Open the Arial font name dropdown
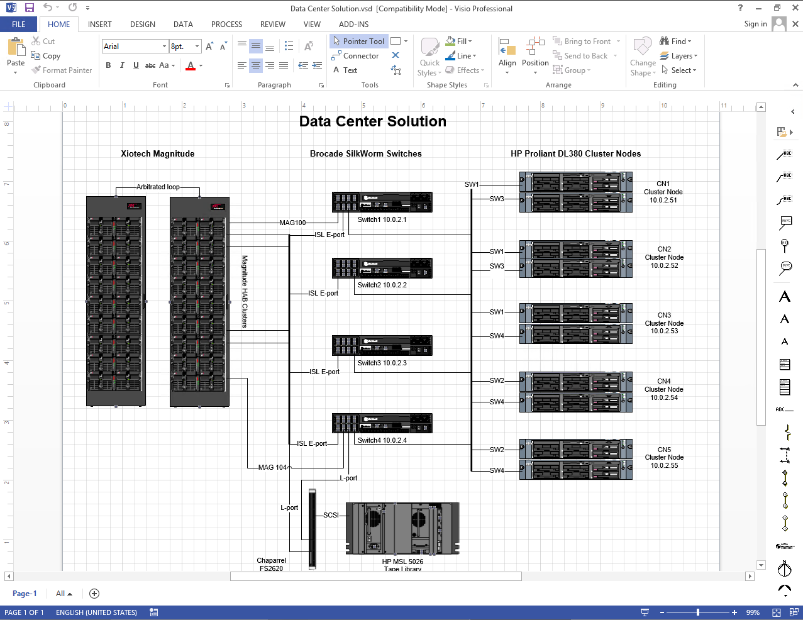Image resolution: width=803 pixels, height=620 pixels. (x=164, y=47)
